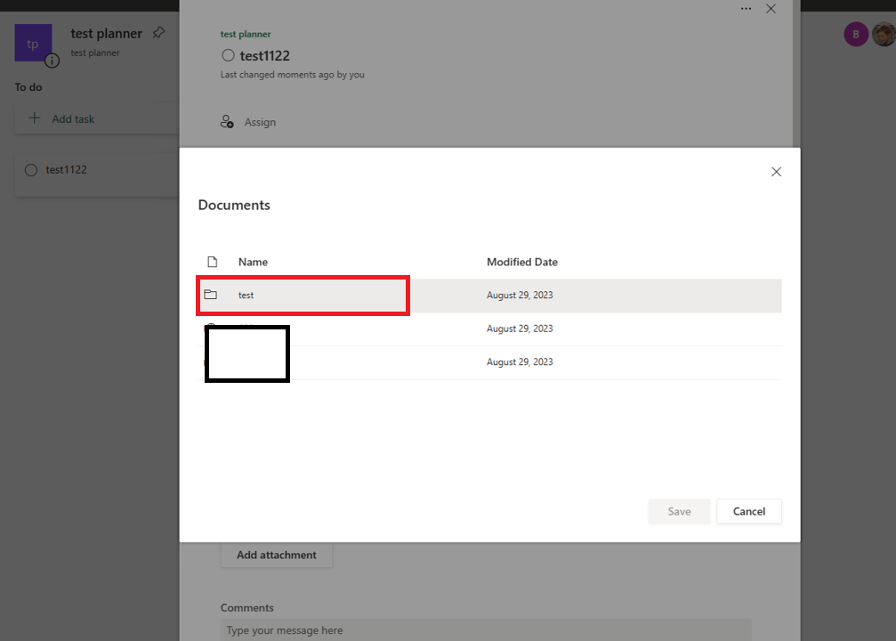Viewport: 896px width, 641px height.
Task: Click the file type column header icon
Action: tap(212, 262)
